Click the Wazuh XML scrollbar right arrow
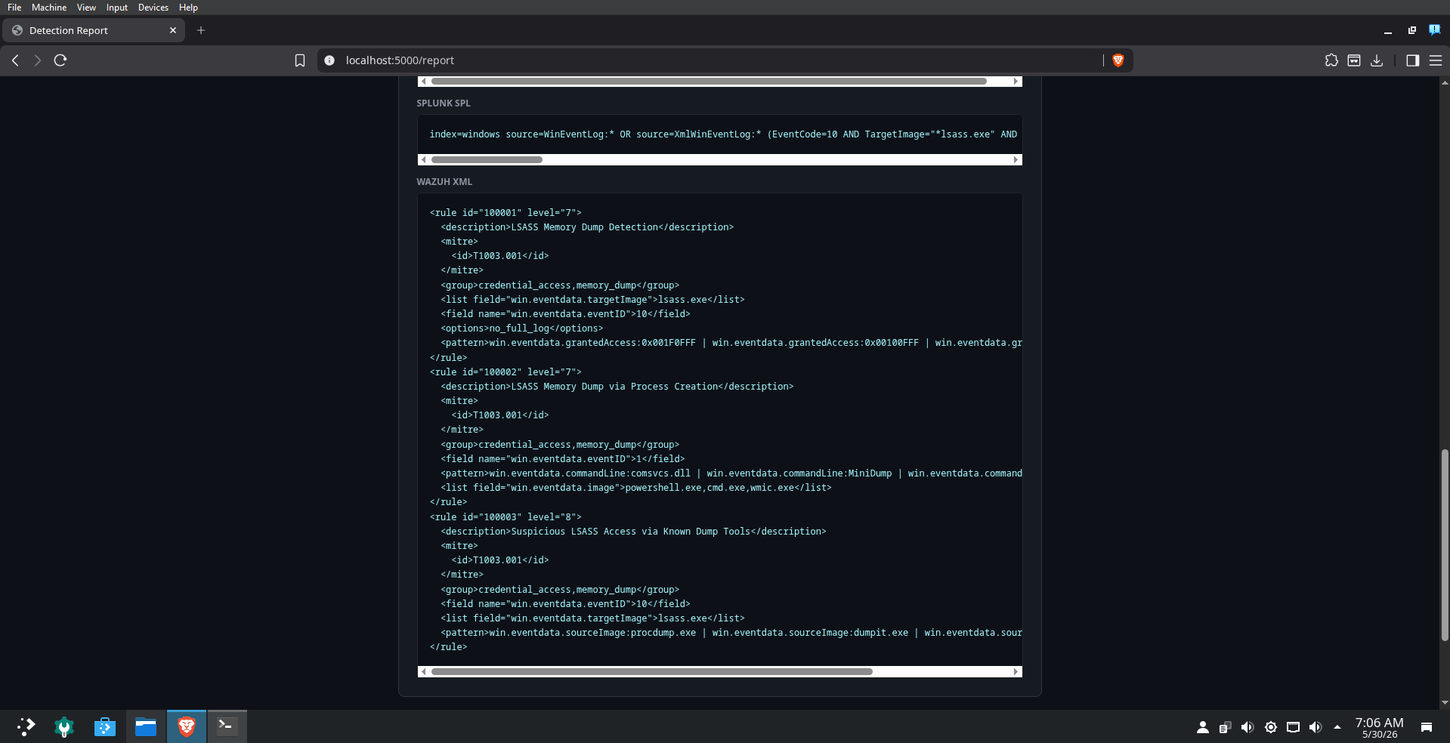 point(1016,671)
